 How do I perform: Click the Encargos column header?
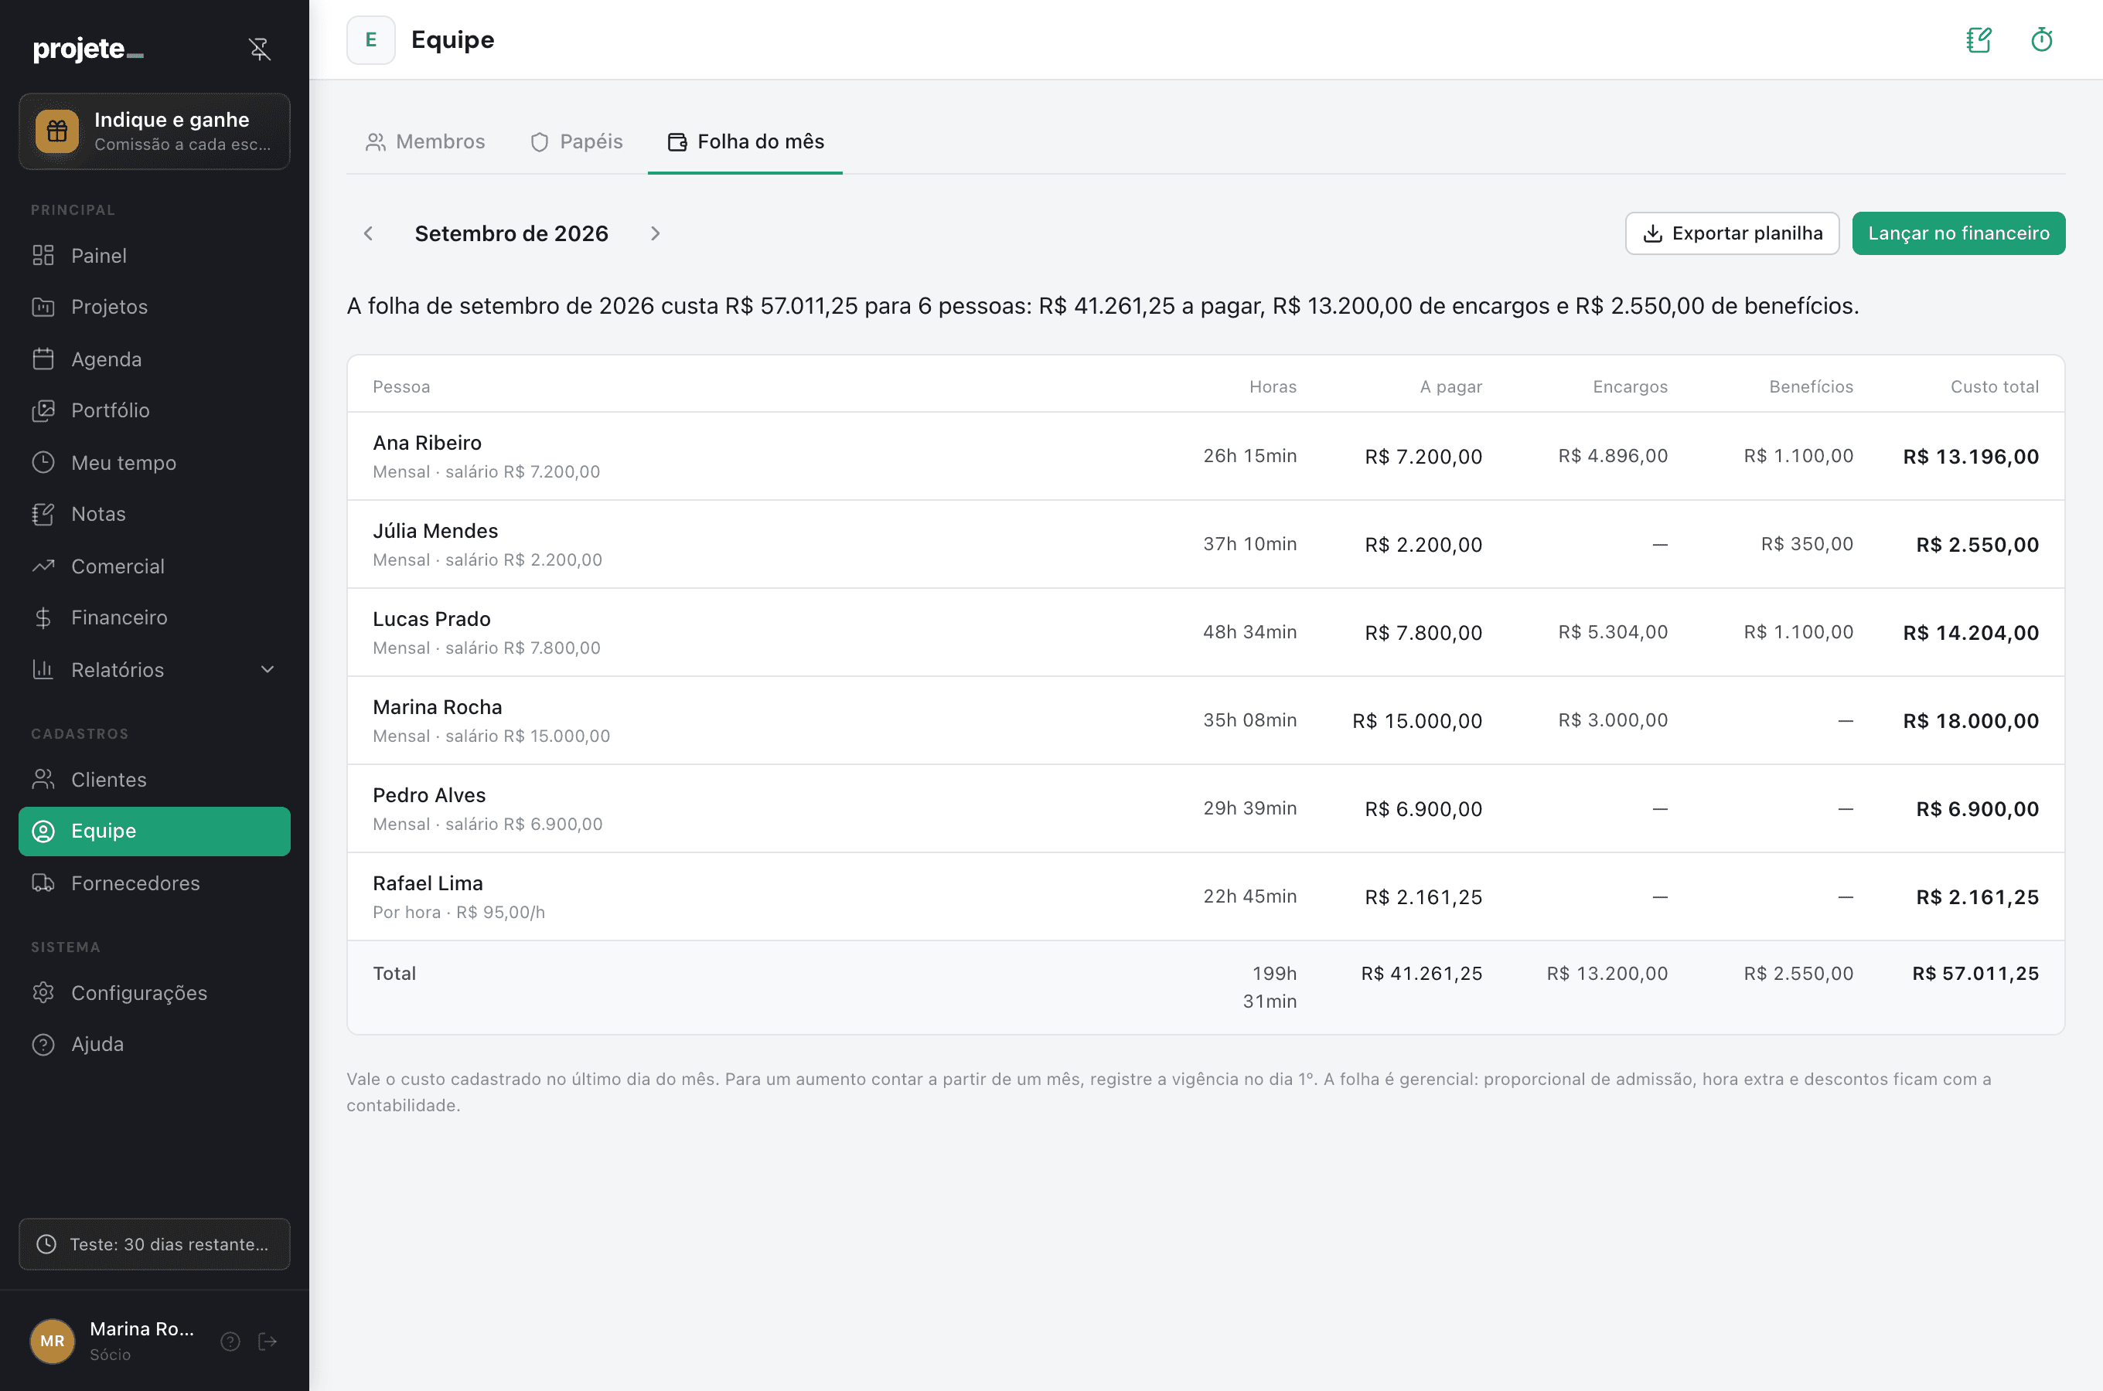coord(1630,387)
